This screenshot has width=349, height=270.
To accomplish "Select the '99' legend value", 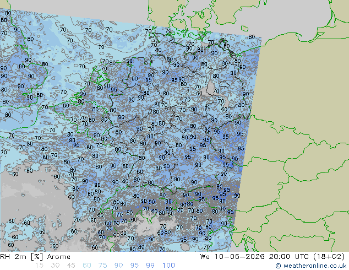I will [150, 266].
